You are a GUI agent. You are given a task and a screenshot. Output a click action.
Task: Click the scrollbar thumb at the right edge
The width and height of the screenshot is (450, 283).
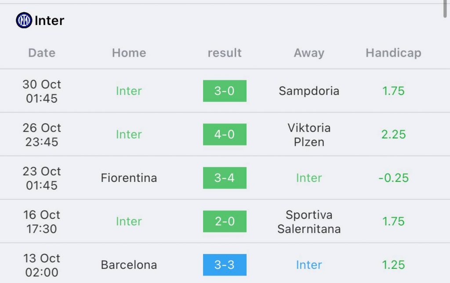pyautogui.click(x=445, y=9)
